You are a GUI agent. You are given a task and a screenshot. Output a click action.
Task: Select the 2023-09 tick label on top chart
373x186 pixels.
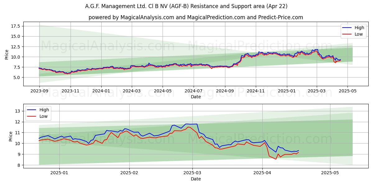(39, 91)
